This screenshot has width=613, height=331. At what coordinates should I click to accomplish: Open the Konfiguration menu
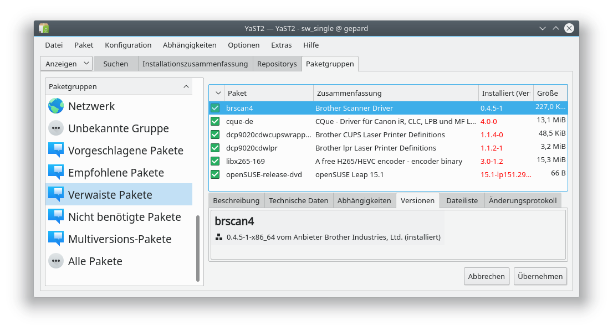click(x=128, y=45)
